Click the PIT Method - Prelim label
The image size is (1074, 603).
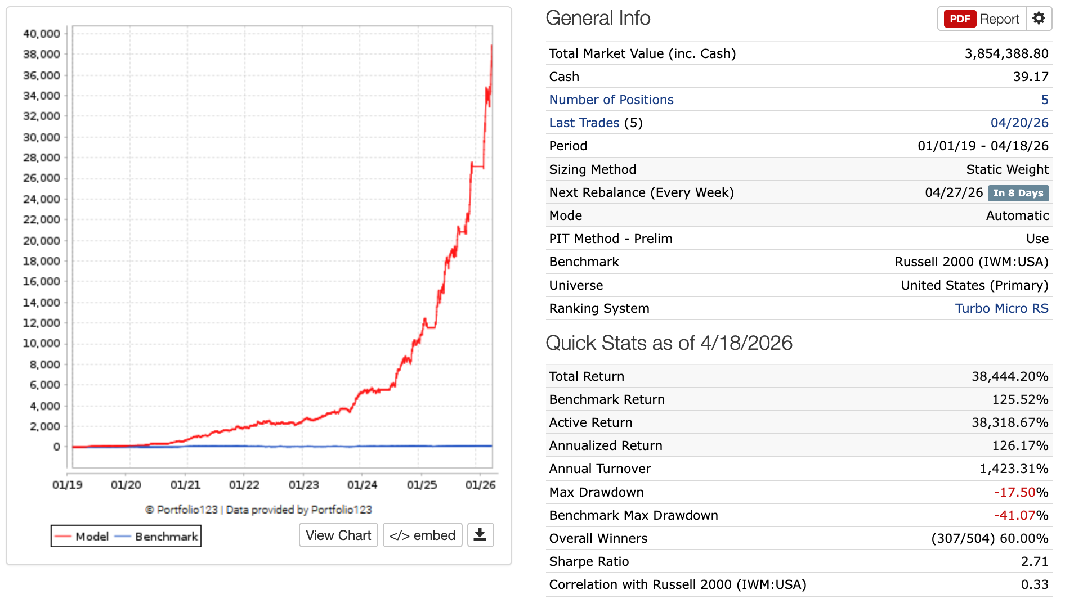(x=610, y=238)
